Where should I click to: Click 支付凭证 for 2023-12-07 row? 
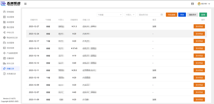point(199,92)
